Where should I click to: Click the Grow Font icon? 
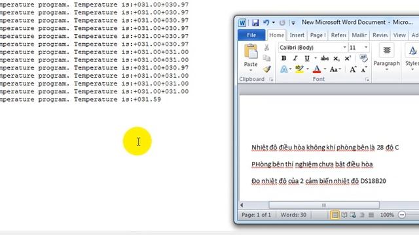(353, 69)
